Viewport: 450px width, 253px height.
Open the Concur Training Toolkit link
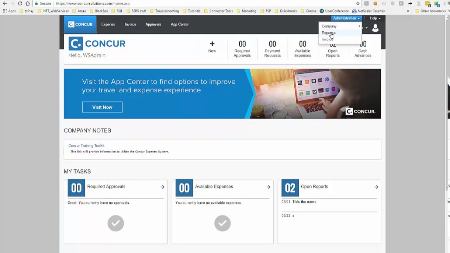click(86, 145)
